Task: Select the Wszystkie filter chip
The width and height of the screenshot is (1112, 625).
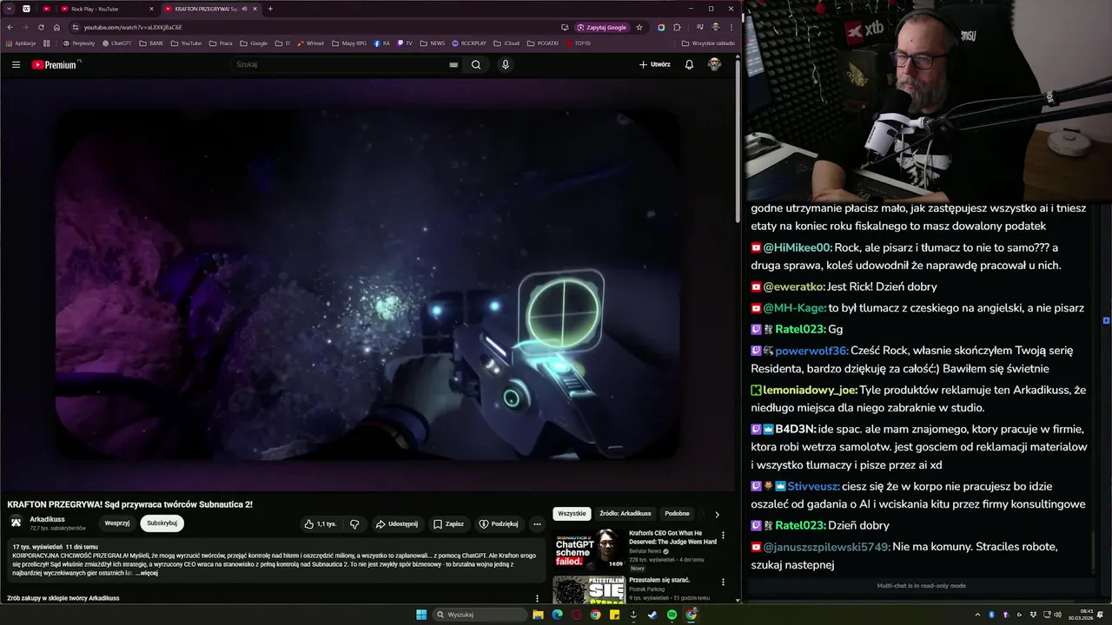Action: click(x=572, y=513)
